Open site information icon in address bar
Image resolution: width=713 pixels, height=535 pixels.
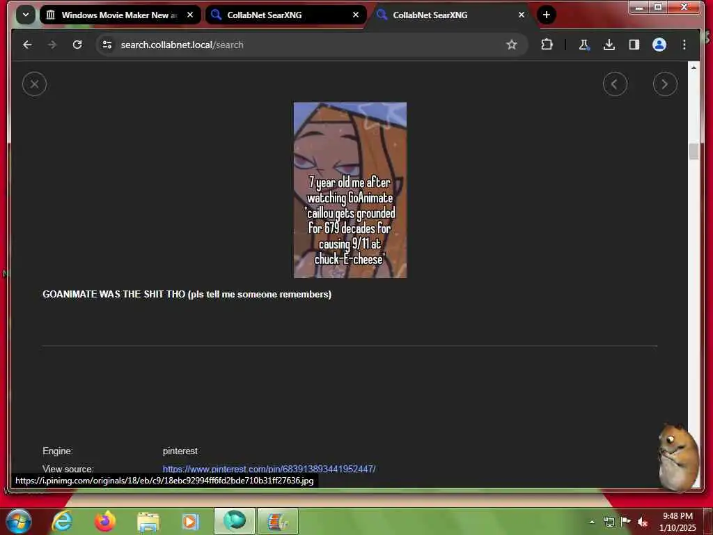click(107, 45)
